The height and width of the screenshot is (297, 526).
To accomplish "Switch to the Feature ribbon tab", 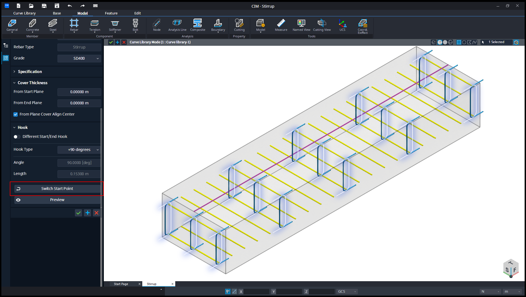I will 111,13.
